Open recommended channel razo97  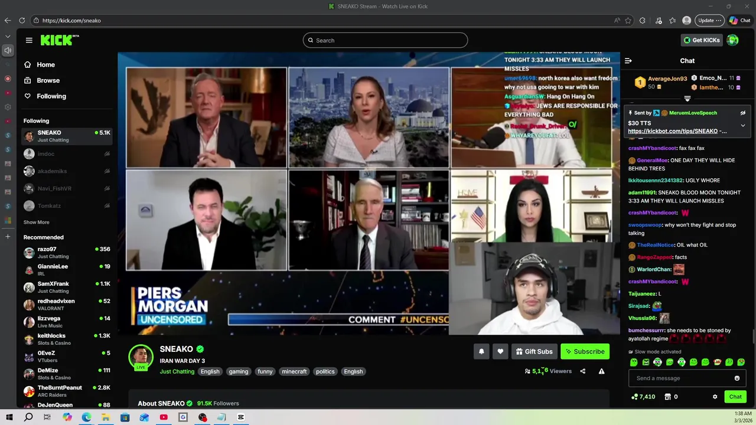67,253
